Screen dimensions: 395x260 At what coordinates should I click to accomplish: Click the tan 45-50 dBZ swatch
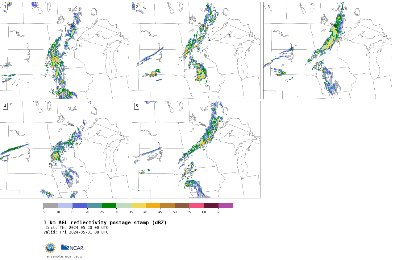click(167, 205)
